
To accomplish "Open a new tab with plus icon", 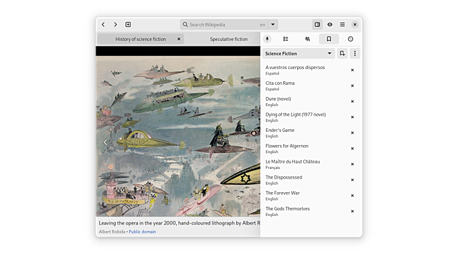I will (x=128, y=24).
